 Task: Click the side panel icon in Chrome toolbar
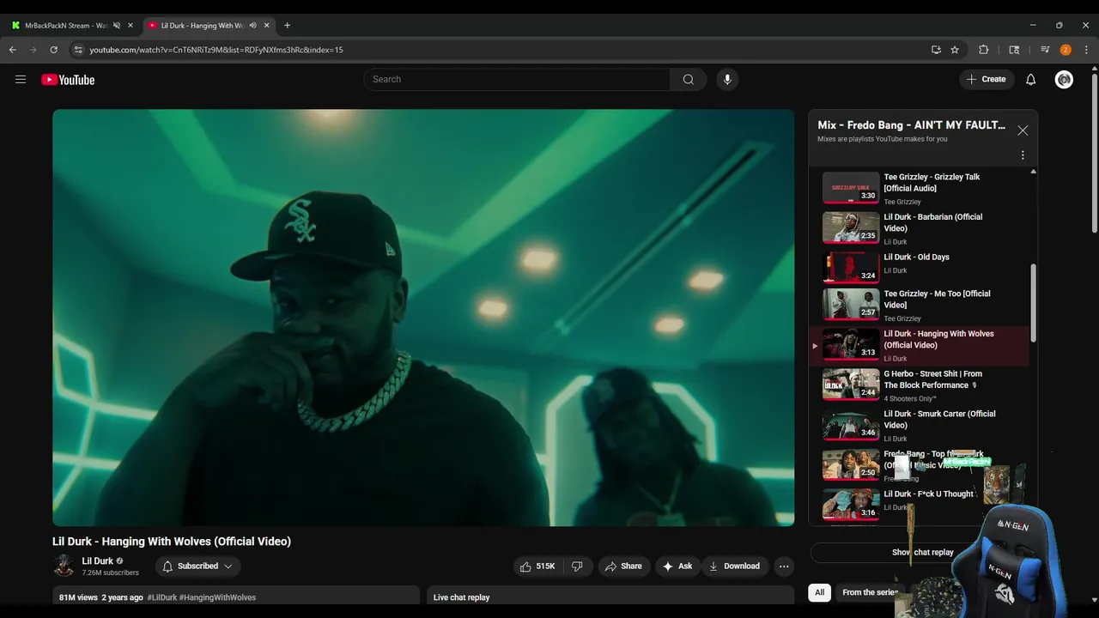point(1014,50)
